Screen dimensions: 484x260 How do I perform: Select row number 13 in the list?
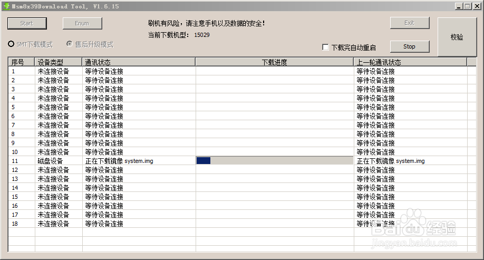pyautogui.click(x=15, y=179)
